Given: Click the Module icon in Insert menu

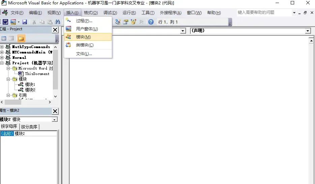Looking at the screenshot, I should 68,37.
